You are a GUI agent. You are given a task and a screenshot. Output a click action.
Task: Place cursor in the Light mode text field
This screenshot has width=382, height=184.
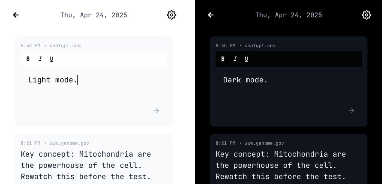pyautogui.click(x=53, y=80)
